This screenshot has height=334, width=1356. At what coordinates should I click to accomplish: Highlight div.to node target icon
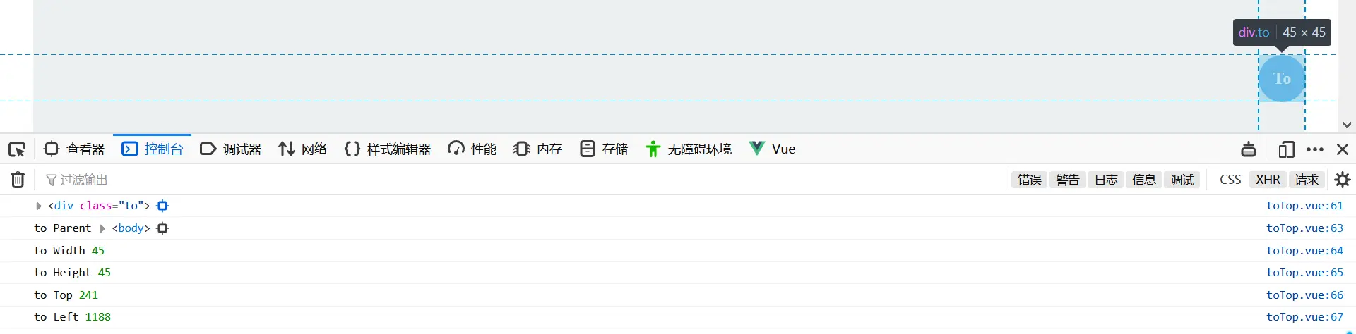coord(162,206)
